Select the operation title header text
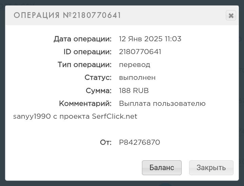The height and width of the screenshot is (186, 244). click(x=67, y=15)
